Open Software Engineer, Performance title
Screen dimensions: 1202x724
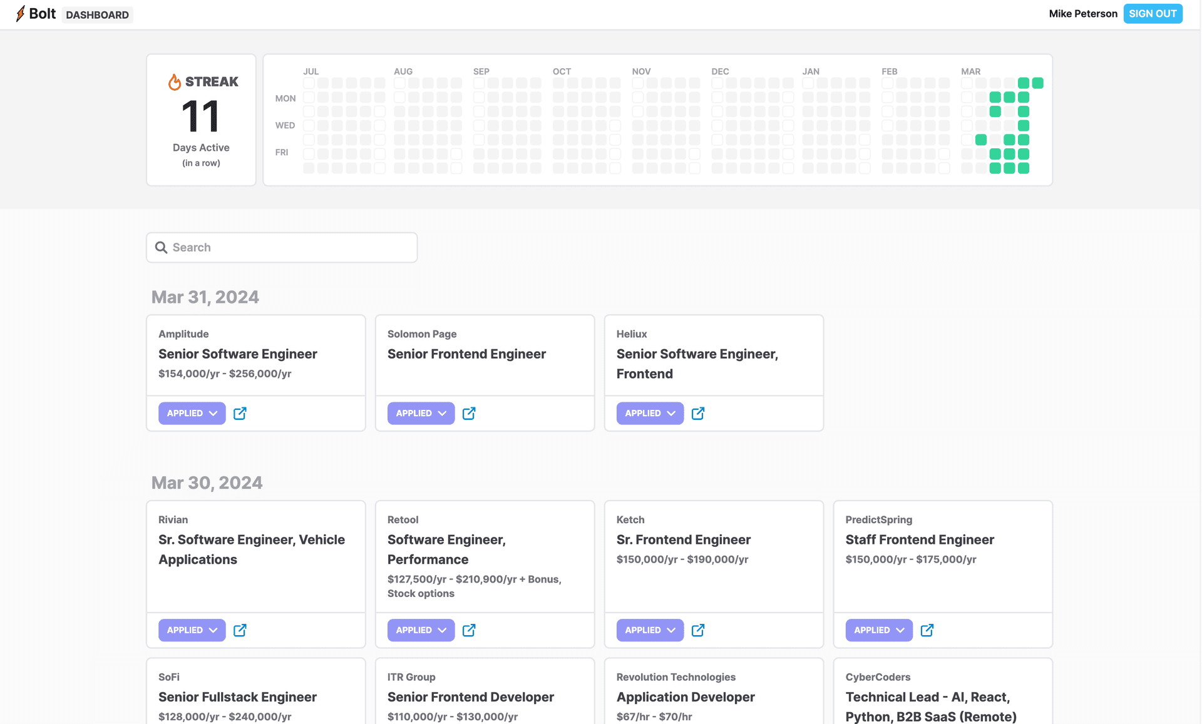point(446,549)
